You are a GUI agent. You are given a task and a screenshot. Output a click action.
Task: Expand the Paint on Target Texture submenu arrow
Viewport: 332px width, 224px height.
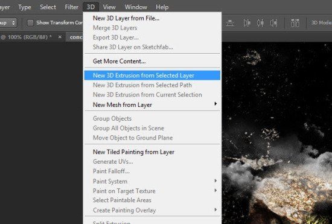215,191
